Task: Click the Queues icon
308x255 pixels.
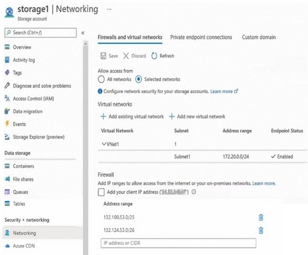Action: tap(7, 192)
